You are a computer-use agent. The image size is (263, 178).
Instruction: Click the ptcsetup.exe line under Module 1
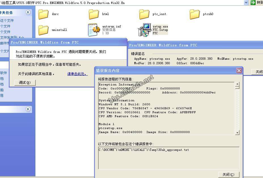point(111,128)
